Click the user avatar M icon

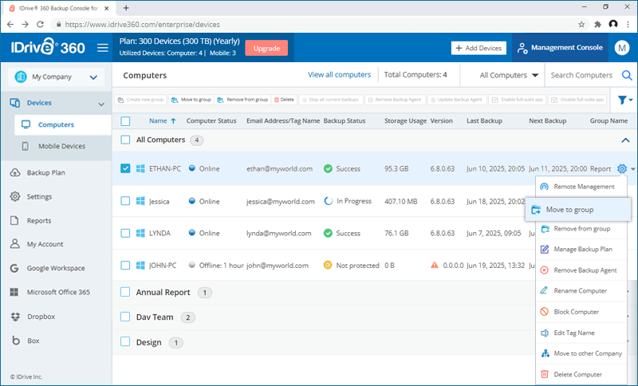click(622, 48)
